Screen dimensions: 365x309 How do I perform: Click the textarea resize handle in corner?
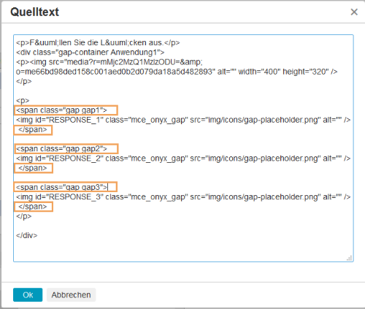[350, 258]
